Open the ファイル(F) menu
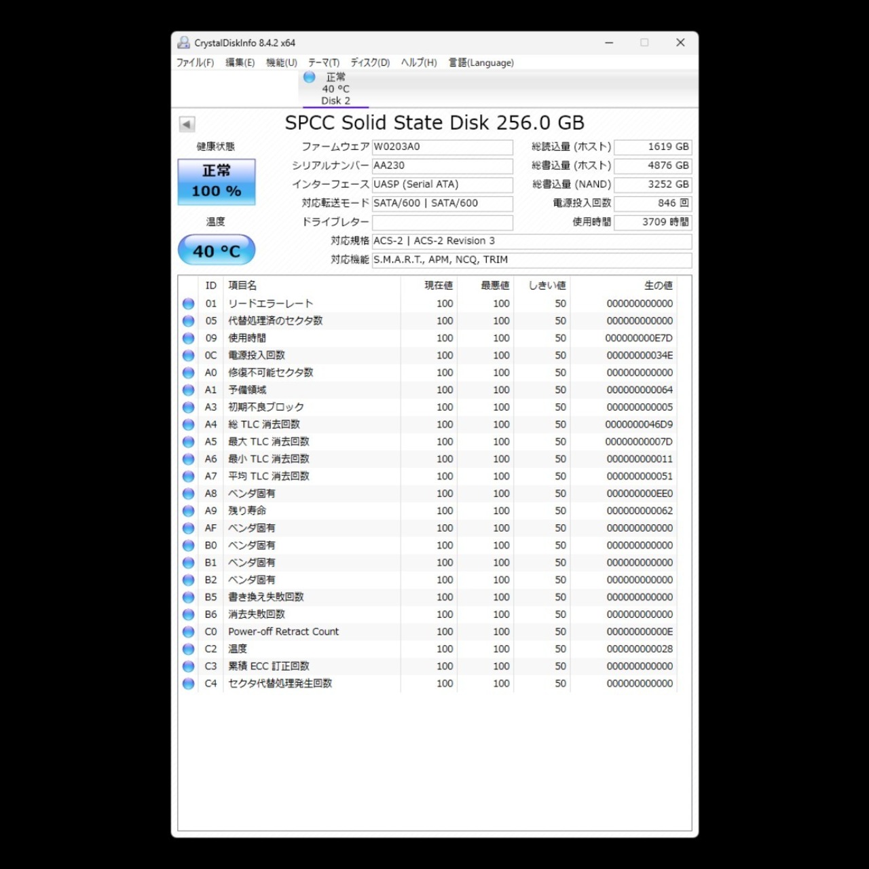Viewport: 869px width, 869px height. click(x=195, y=62)
